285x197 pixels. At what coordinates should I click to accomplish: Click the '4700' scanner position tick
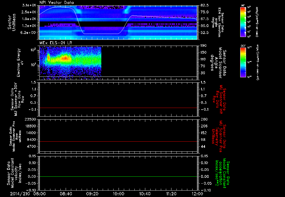[x=31, y=146]
